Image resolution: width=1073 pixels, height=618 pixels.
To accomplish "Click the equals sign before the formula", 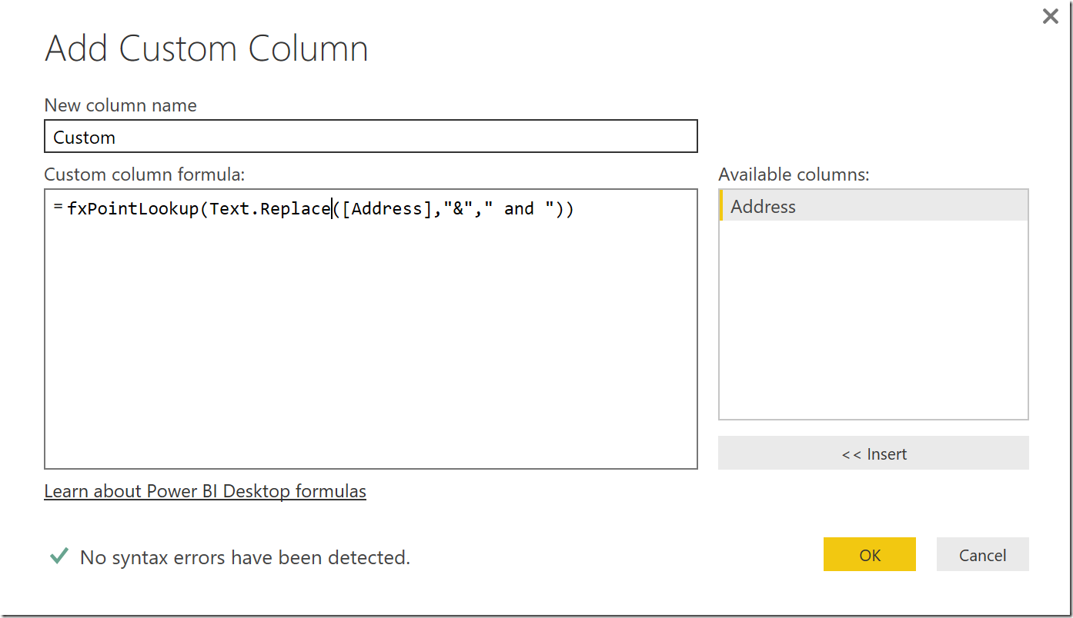I will [x=58, y=208].
